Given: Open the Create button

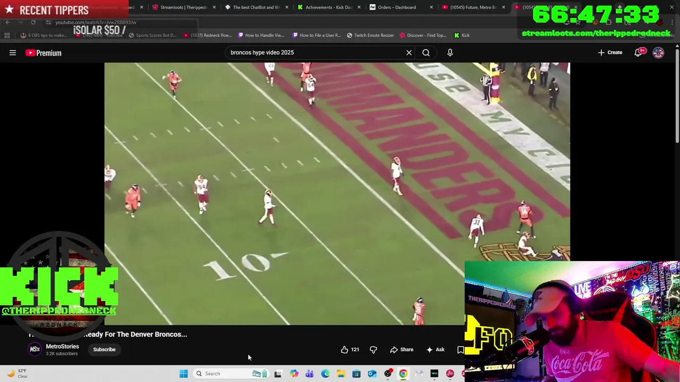Looking at the screenshot, I should (610, 53).
